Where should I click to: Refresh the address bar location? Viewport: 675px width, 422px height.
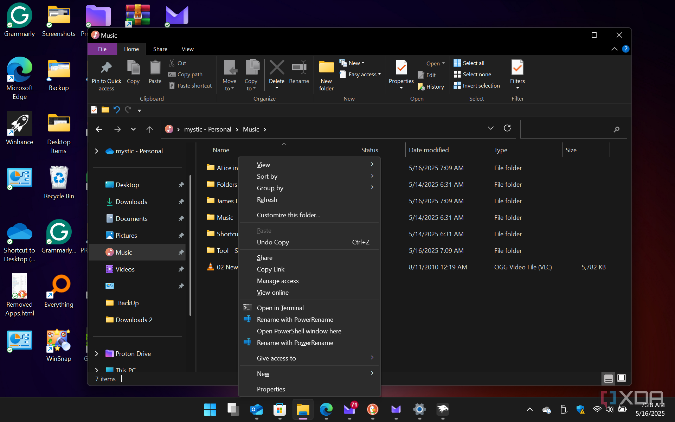click(x=507, y=128)
